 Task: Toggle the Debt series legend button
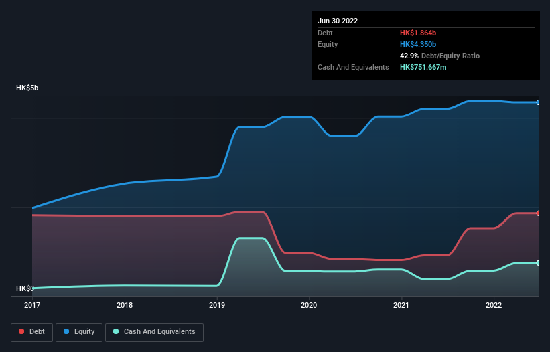coord(31,332)
